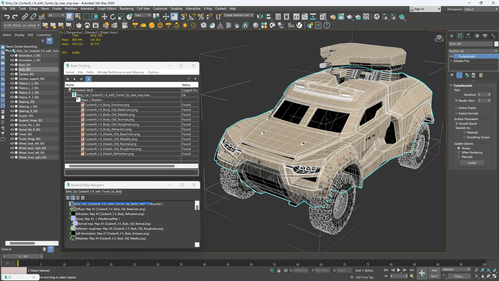This screenshot has height=281, width=499.
Task: Choose the Select and Rotate tool
Action: [113, 17]
